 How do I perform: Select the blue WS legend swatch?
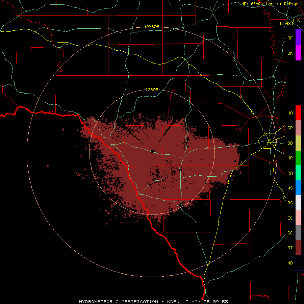pos(298,188)
